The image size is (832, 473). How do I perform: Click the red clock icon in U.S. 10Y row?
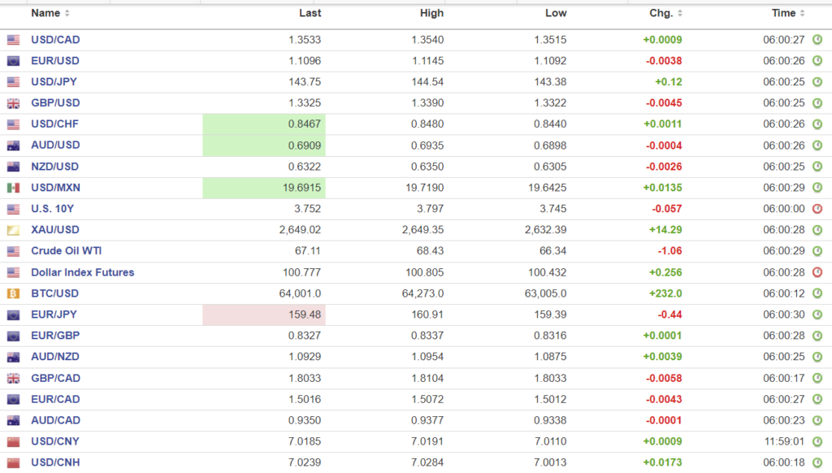click(x=817, y=209)
